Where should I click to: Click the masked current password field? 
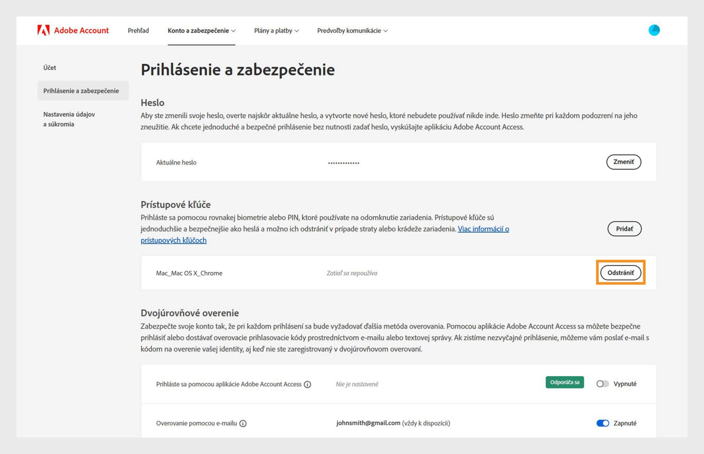[x=344, y=163]
